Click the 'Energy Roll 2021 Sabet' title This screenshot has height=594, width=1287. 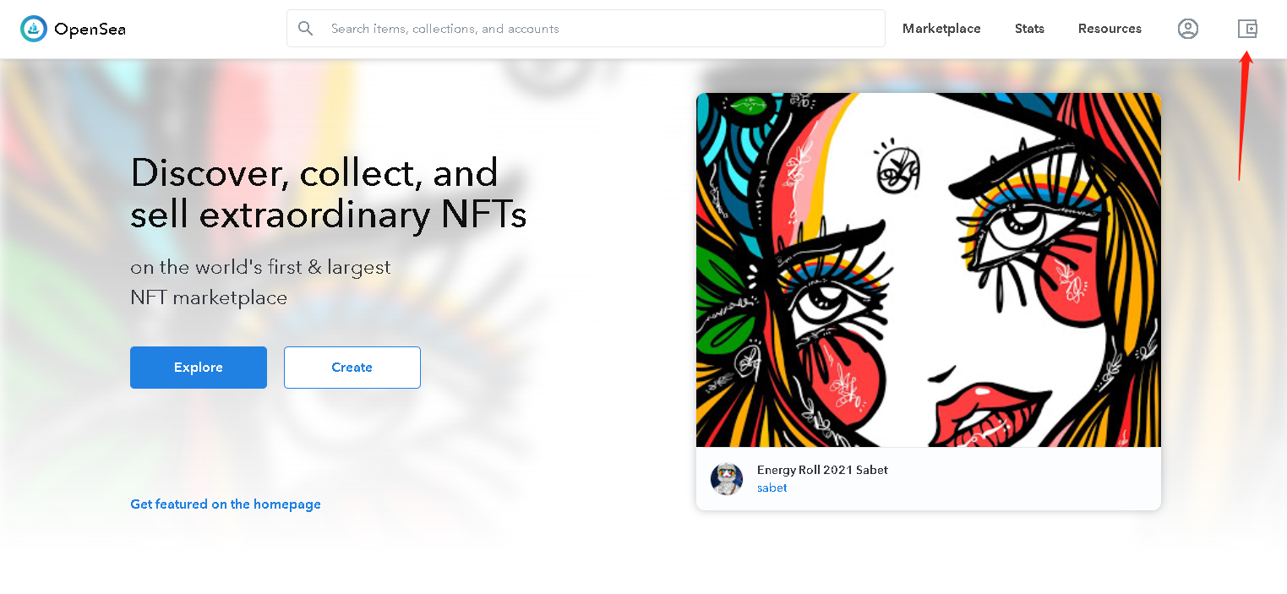[822, 470]
